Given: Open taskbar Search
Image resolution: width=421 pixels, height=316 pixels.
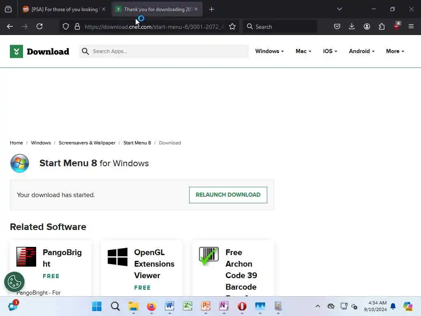Looking at the screenshot, I should [x=115, y=306].
